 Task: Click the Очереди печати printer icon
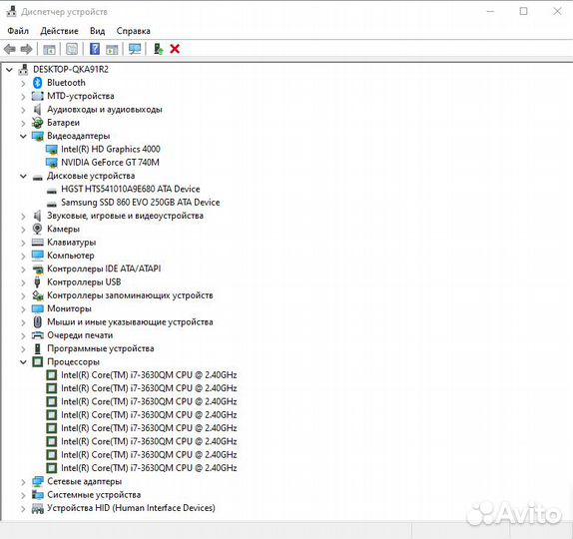click(x=37, y=335)
